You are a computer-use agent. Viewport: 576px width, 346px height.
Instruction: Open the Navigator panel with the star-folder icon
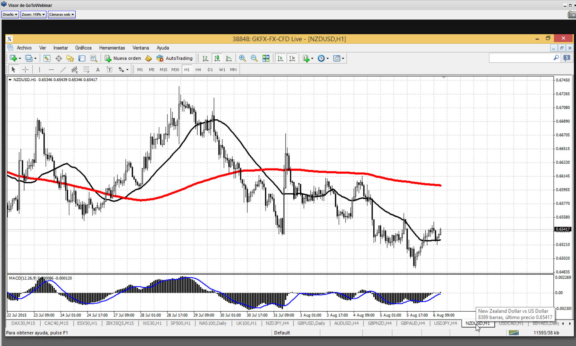tap(70, 58)
